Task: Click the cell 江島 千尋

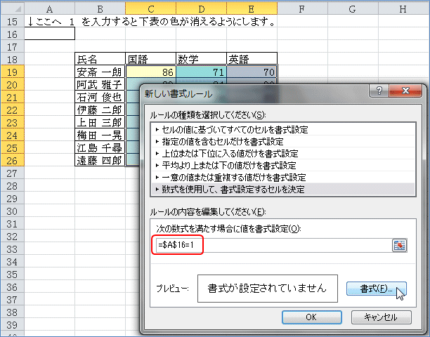Action: pos(100,147)
